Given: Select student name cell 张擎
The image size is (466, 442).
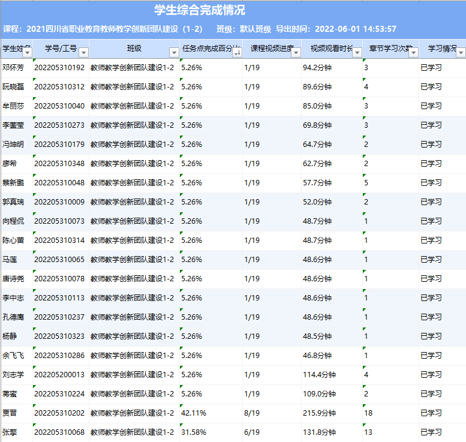Looking at the screenshot, I should 10,432.
